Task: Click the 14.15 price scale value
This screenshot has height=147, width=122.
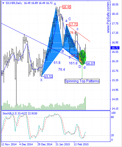Action: pos(115,109)
